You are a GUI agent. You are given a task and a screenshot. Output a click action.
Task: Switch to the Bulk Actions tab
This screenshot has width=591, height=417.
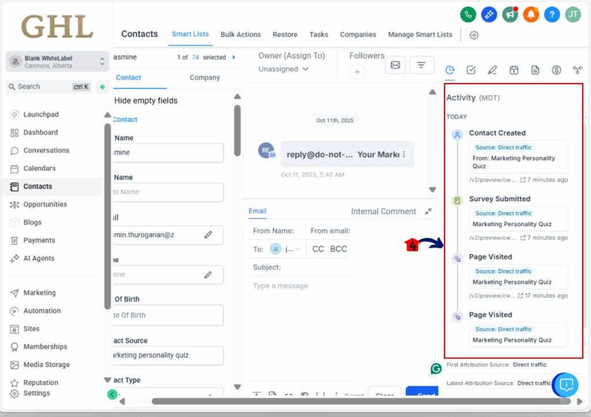(241, 35)
